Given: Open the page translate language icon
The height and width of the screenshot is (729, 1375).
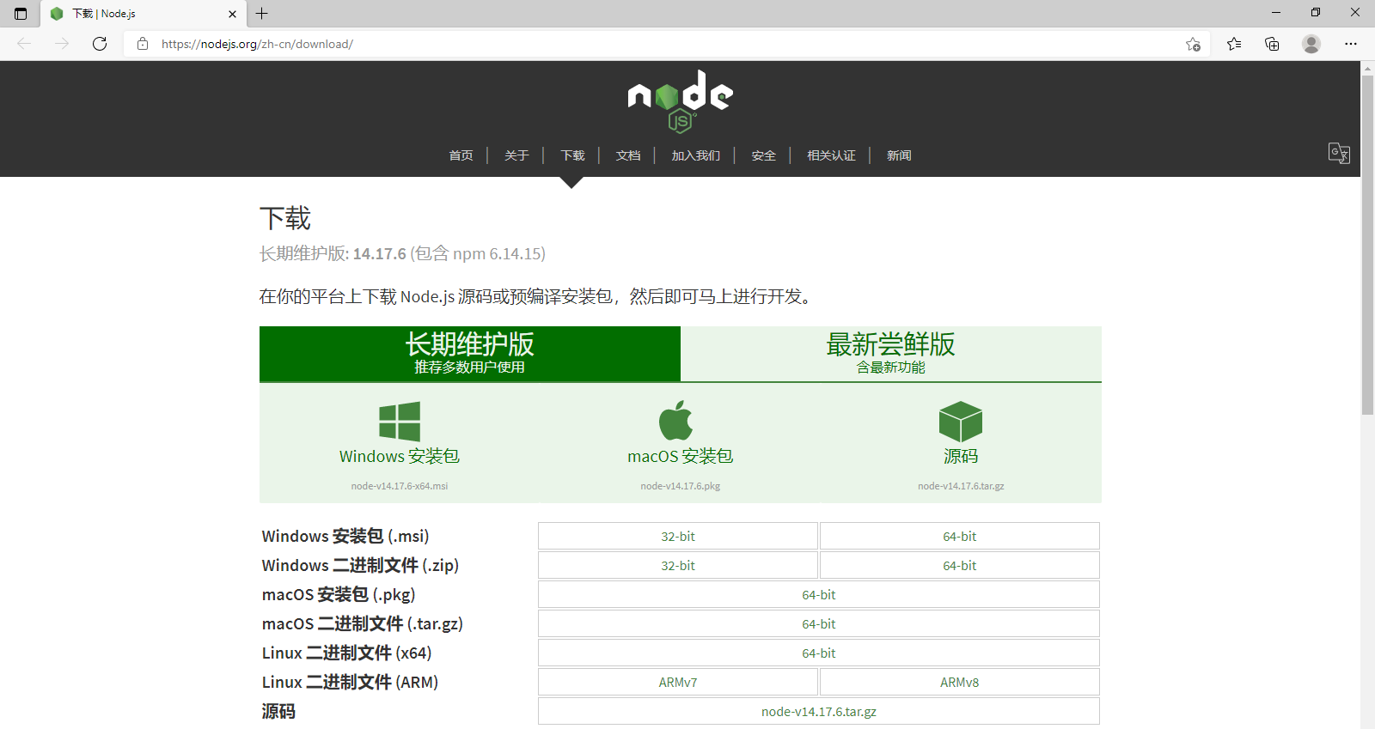Looking at the screenshot, I should pos(1339,154).
